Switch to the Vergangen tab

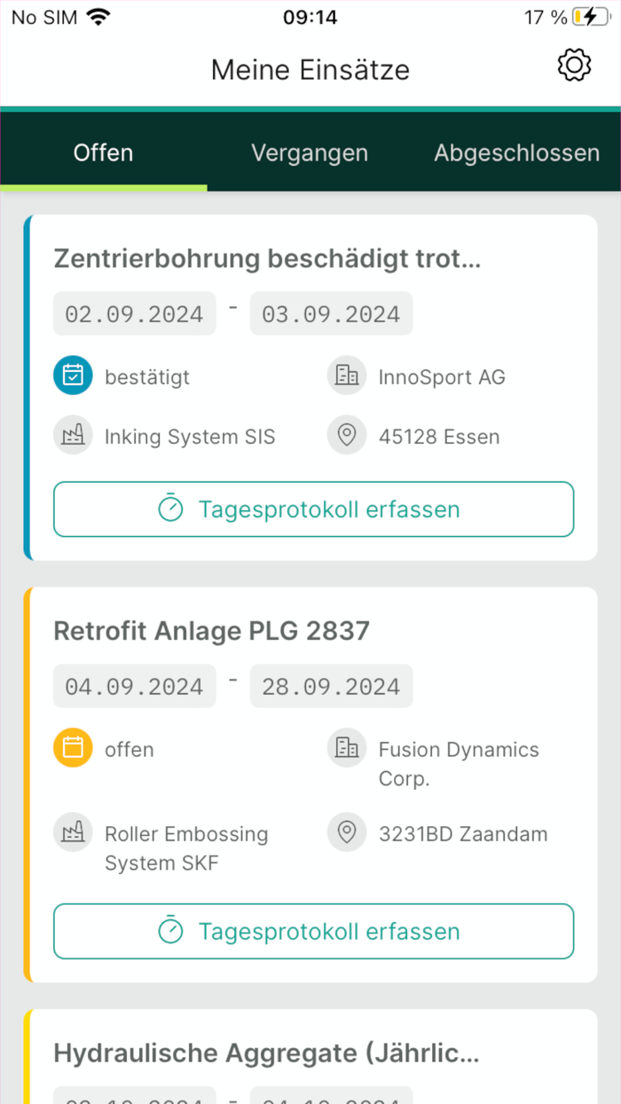coord(310,153)
